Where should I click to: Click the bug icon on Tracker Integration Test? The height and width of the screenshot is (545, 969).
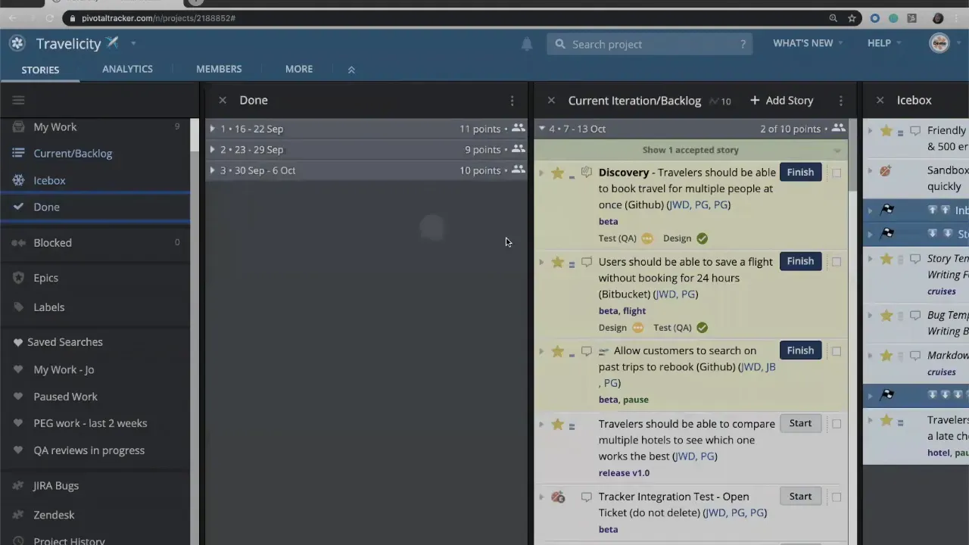[558, 497]
